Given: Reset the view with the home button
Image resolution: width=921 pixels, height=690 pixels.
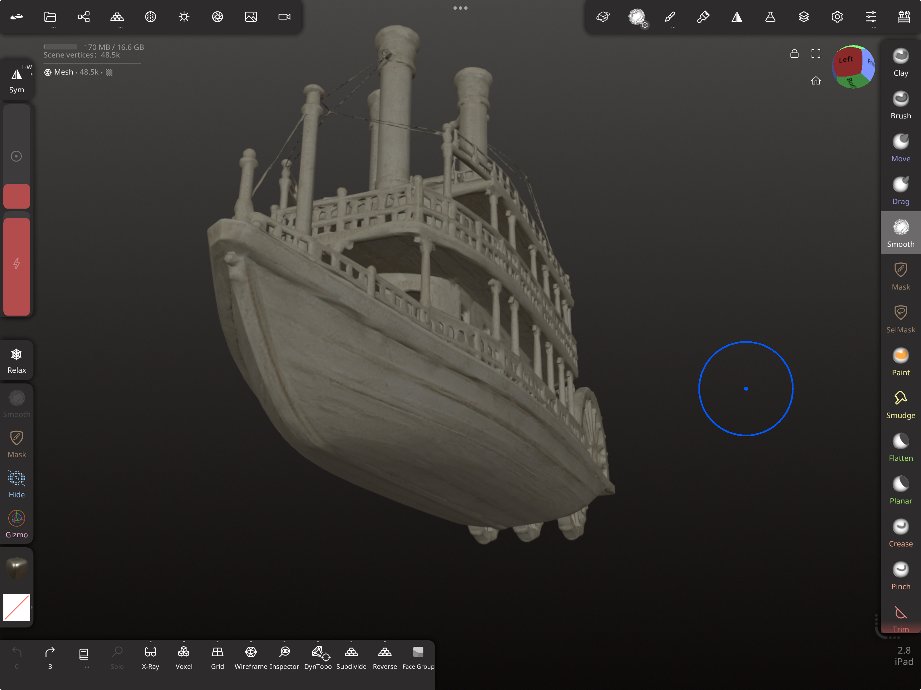Looking at the screenshot, I should (815, 80).
